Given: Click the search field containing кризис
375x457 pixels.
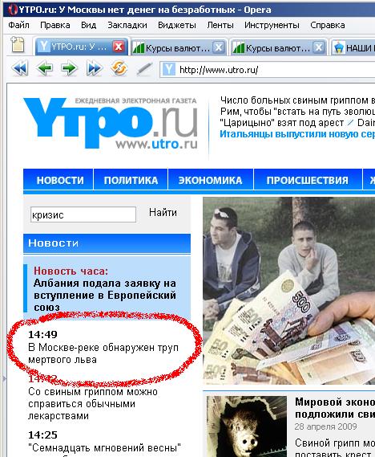Looking at the screenshot, I should [x=83, y=214].
